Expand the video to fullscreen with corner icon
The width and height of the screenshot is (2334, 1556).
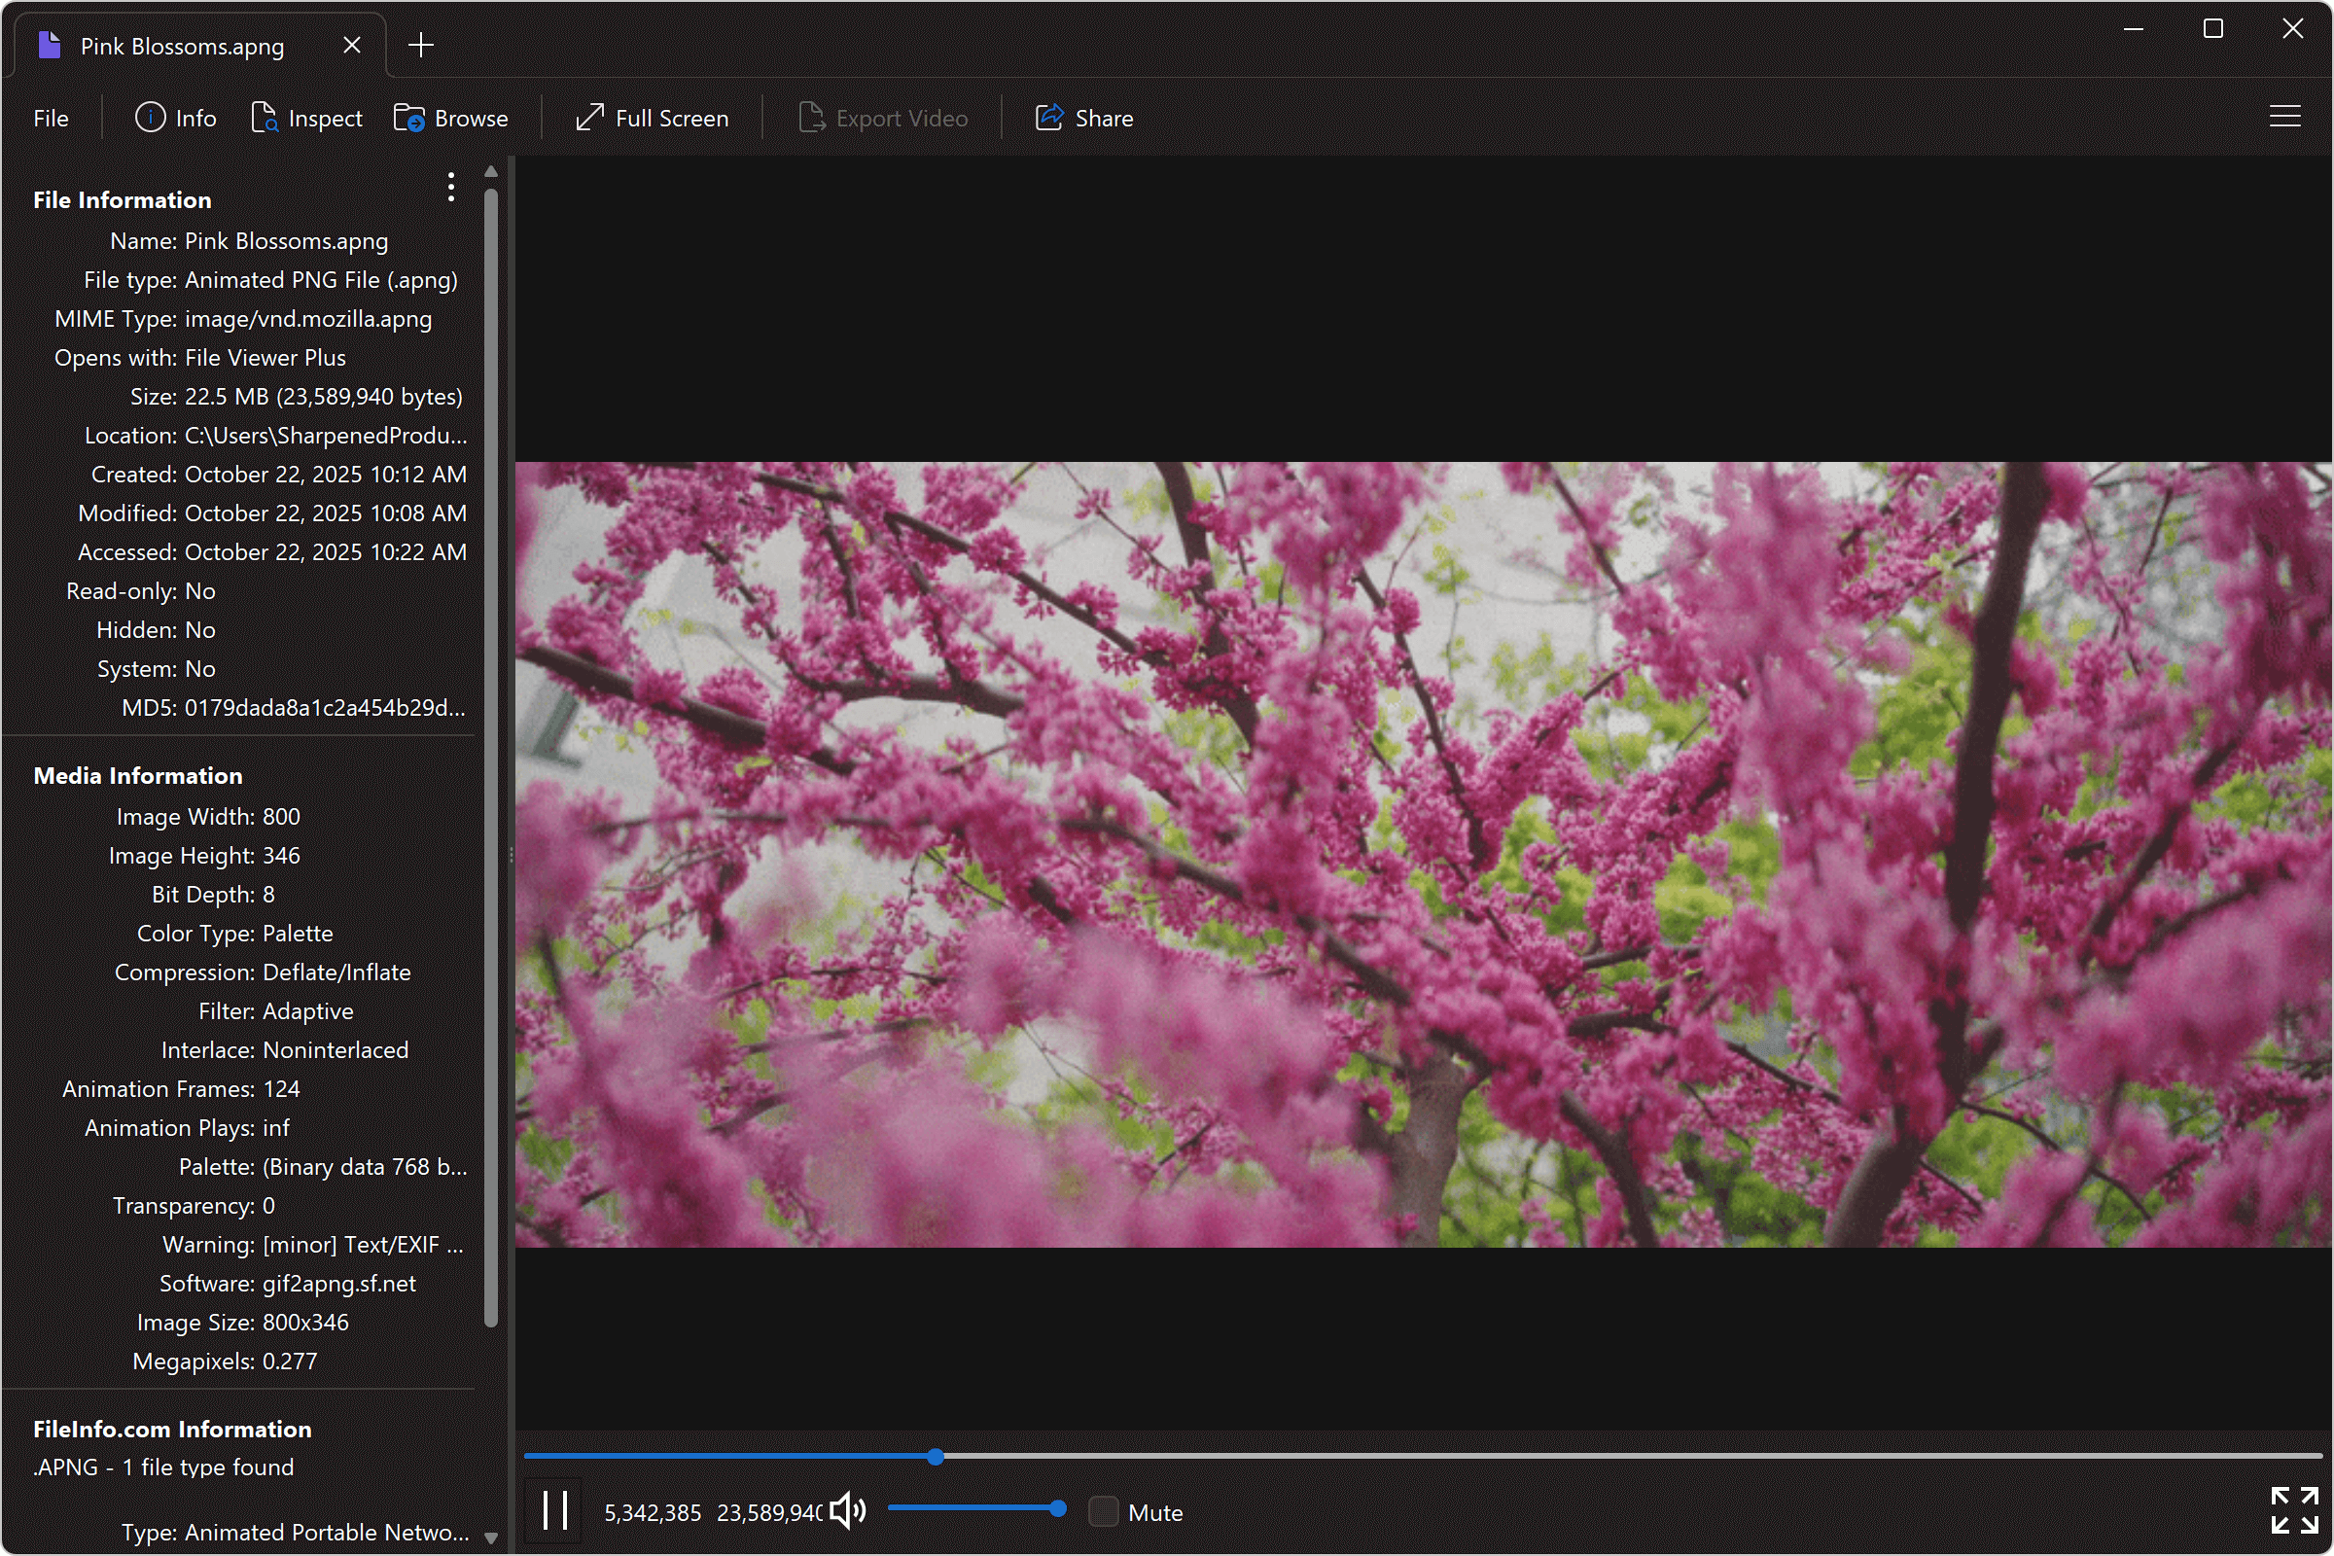point(2293,1510)
